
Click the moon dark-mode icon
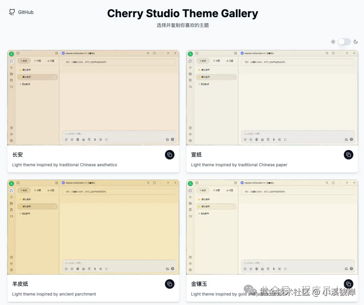[x=356, y=42]
